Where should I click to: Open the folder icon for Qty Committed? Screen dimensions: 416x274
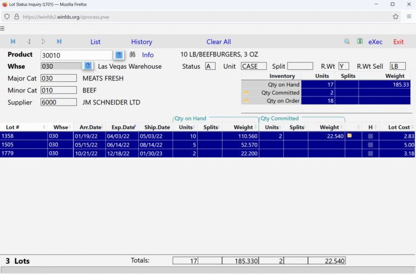[x=246, y=93]
